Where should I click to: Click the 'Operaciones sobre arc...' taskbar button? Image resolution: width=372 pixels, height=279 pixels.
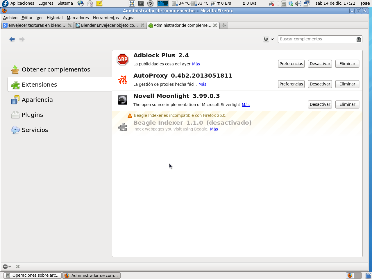click(x=33, y=275)
